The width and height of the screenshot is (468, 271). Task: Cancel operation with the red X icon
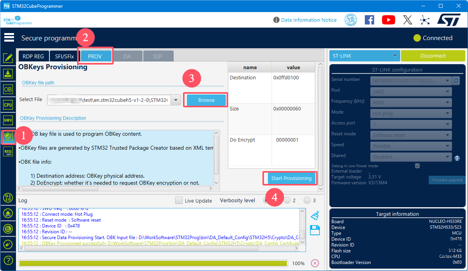[315, 263]
